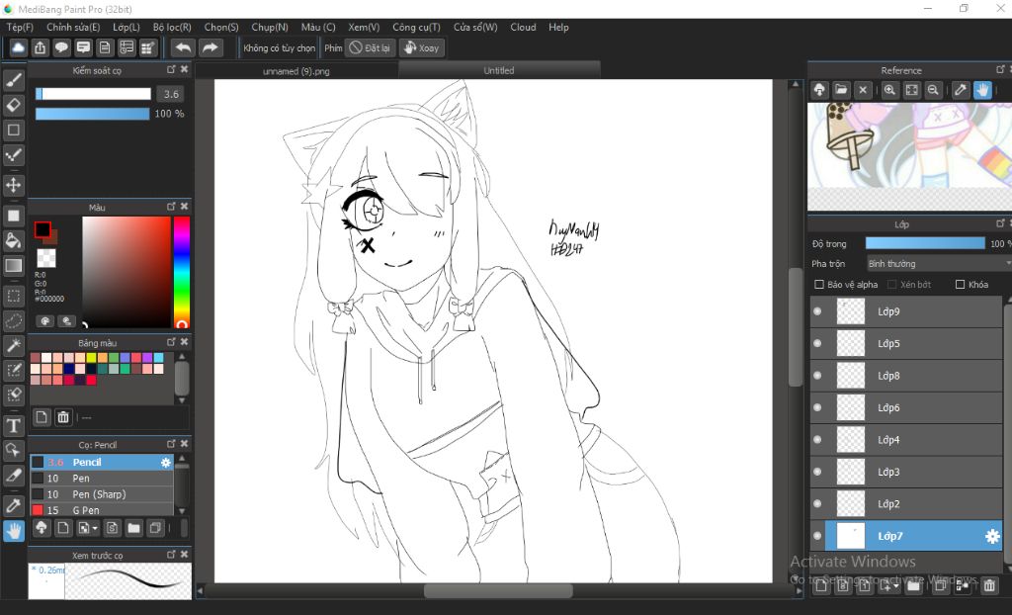
Task: Hide the Lớp4 layer
Action: point(817,440)
